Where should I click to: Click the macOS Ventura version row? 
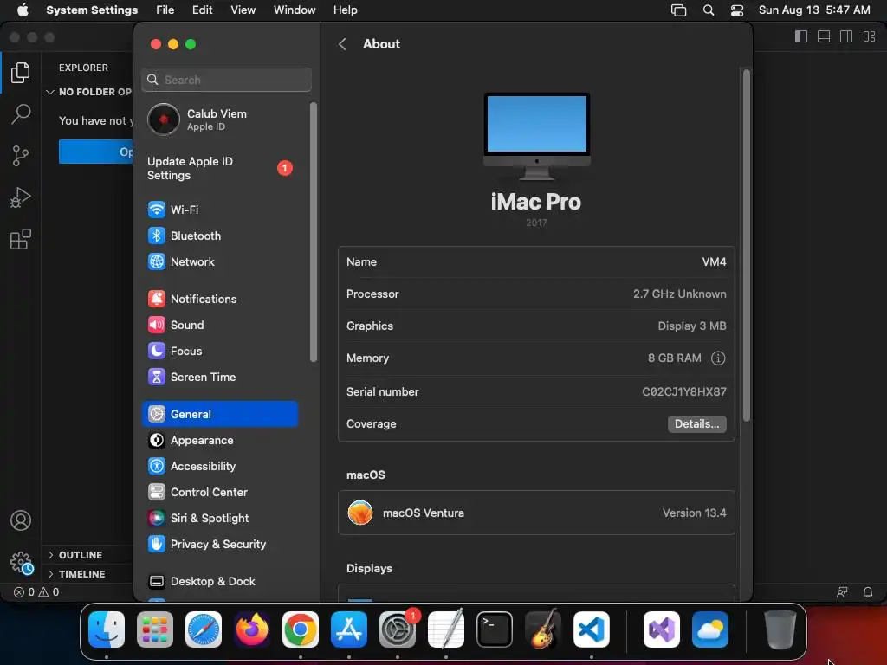pos(536,513)
